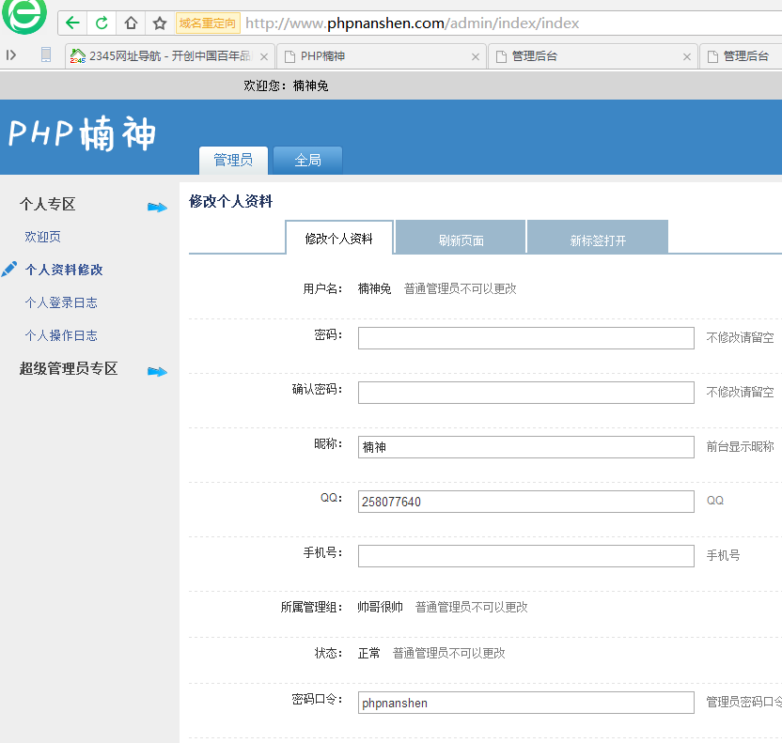Bookmark this page with the star icon
The image size is (782, 743).
pyautogui.click(x=160, y=23)
